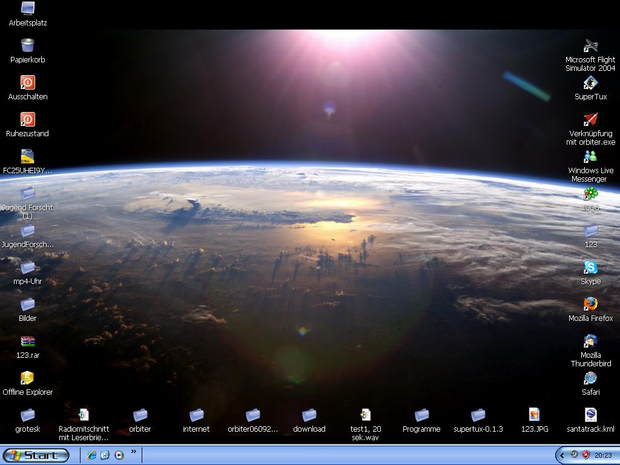Click the red security shield tray icon
Screen dimensions: 620x465
tap(586, 455)
